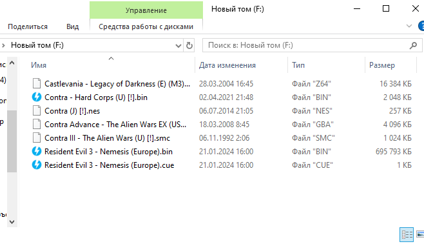424x244 pixels.
Task: Click the disc icon for Resident Evil 3 .bin
Action: point(37,152)
